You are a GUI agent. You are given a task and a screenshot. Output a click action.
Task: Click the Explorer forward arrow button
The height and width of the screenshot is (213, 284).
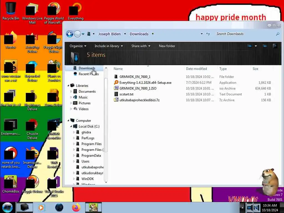[x=78, y=34]
